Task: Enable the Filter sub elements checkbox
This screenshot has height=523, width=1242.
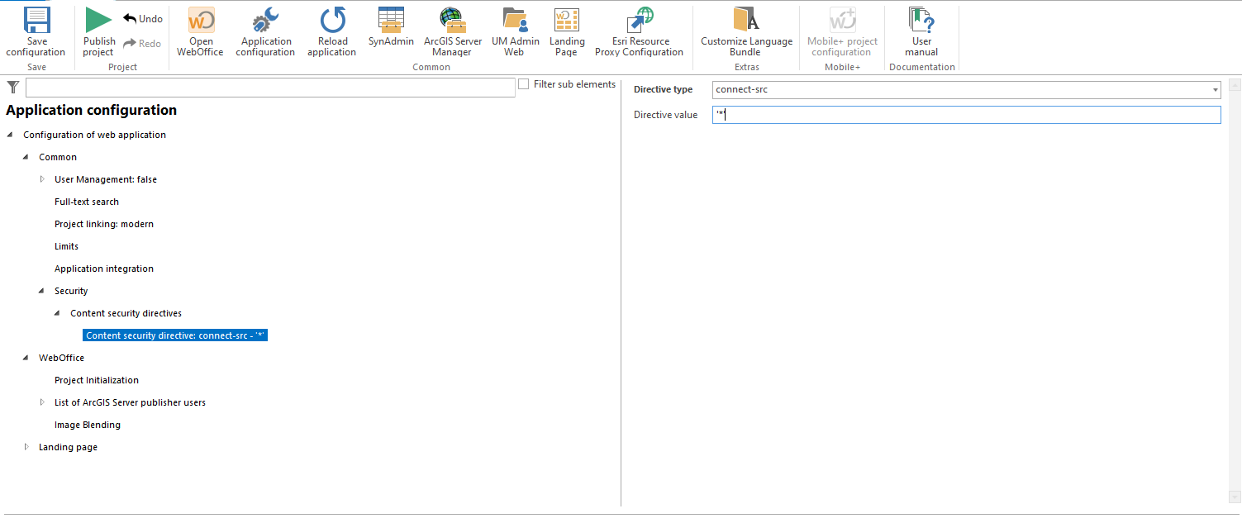Action: (x=523, y=84)
